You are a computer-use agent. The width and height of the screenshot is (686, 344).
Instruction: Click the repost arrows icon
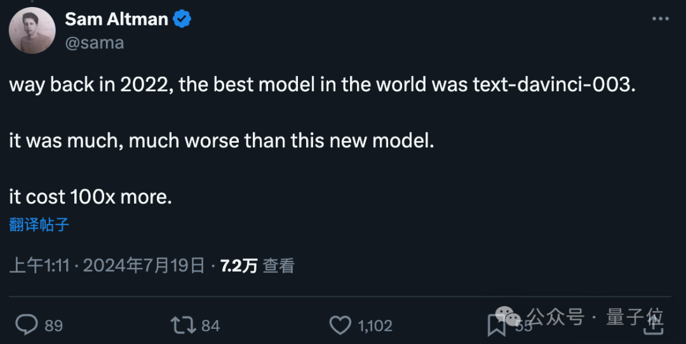point(183,325)
